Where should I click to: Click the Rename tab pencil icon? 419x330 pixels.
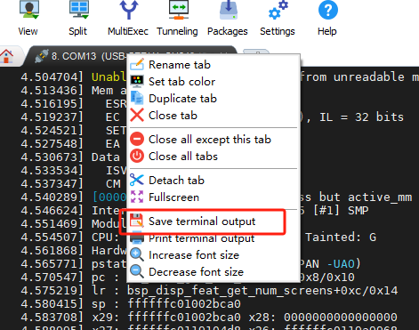point(137,64)
